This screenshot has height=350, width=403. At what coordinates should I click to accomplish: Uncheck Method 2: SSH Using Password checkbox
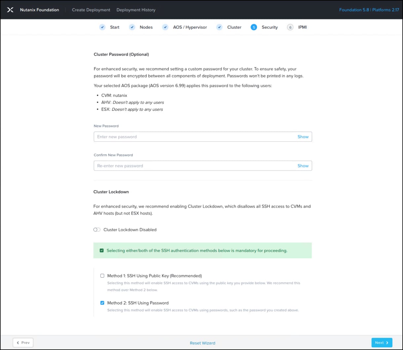pos(102,303)
